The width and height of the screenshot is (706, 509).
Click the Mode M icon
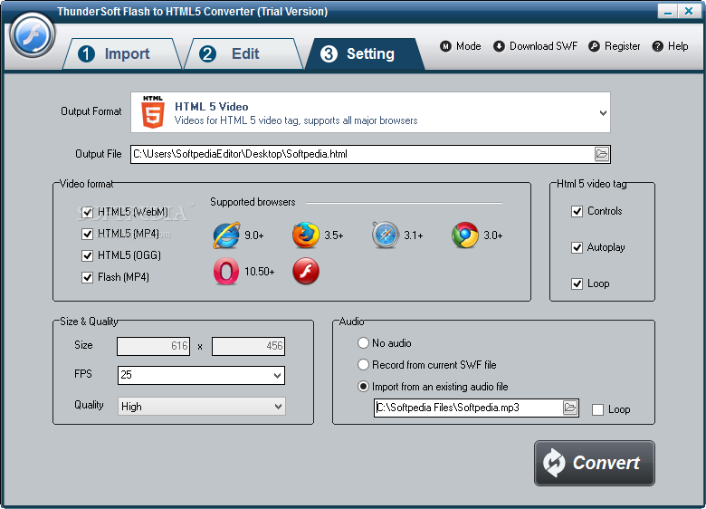pos(445,46)
